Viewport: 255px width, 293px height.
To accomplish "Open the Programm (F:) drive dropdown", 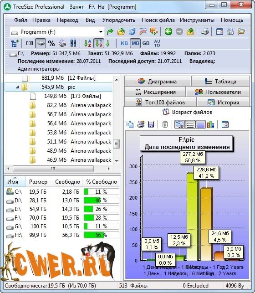I will [101, 32].
